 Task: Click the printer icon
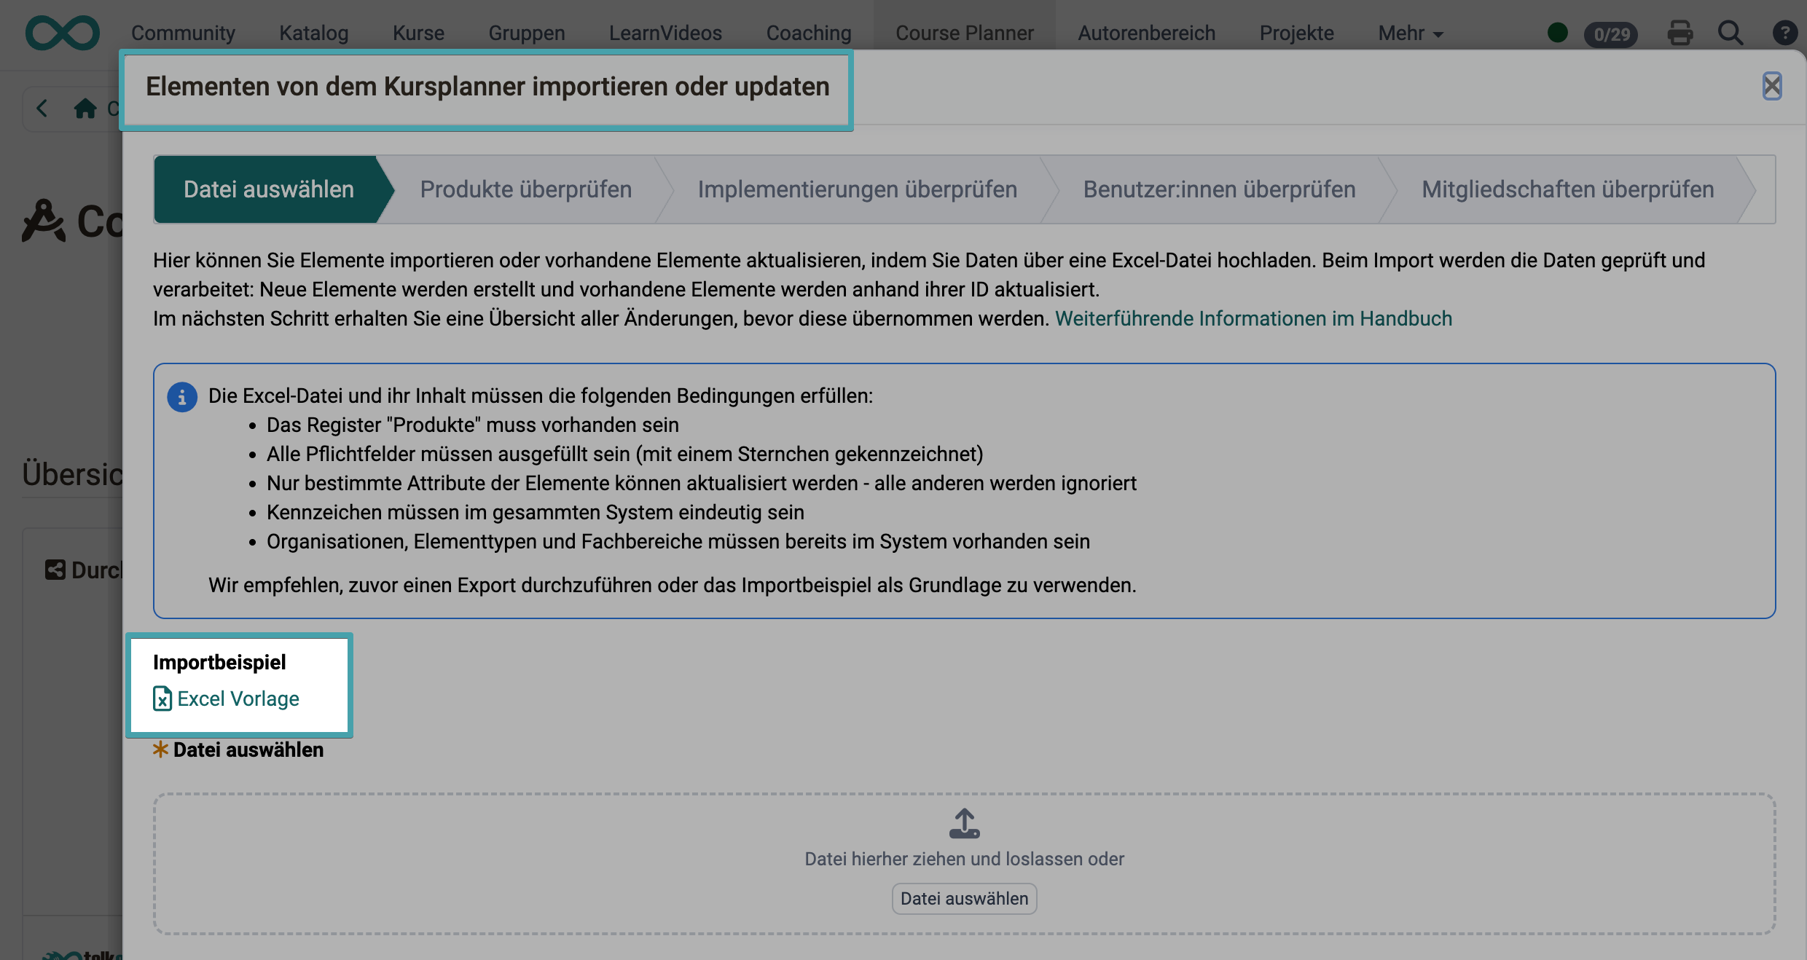(1680, 33)
